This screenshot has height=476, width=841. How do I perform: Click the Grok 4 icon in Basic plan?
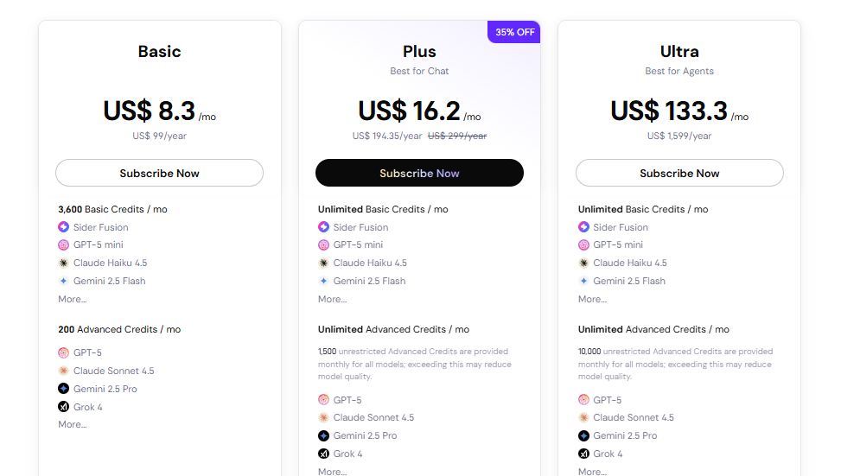[63, 407]
